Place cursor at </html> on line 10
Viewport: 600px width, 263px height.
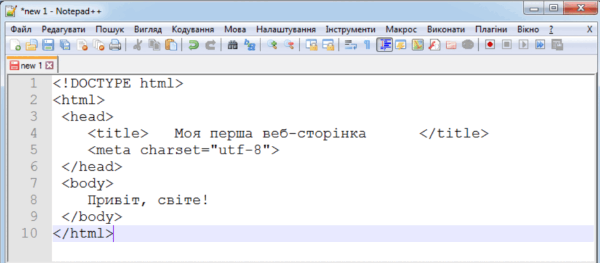pyautogui.click(x=83, y=233)
